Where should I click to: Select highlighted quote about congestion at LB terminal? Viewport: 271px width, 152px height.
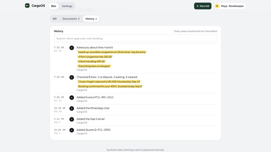point(112,52)
